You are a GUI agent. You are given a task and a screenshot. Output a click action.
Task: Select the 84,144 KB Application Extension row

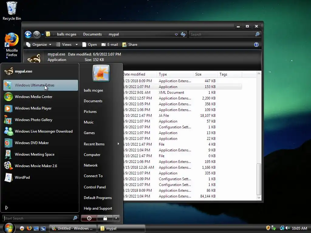pyautogui.click(x=183, y=196)
